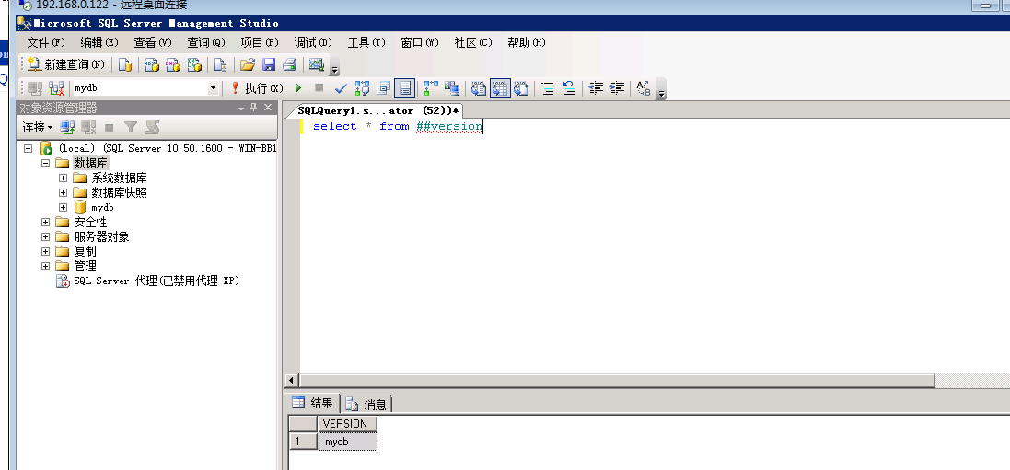Open the Object Explorer window position dropdown arrow
The image size is (1010, 470).
click(x=241, y=108)
